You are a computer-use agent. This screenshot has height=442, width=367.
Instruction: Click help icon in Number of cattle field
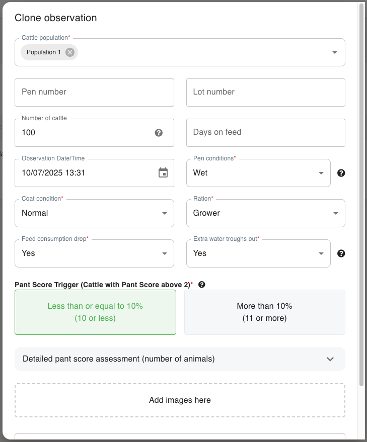point(159,133)
